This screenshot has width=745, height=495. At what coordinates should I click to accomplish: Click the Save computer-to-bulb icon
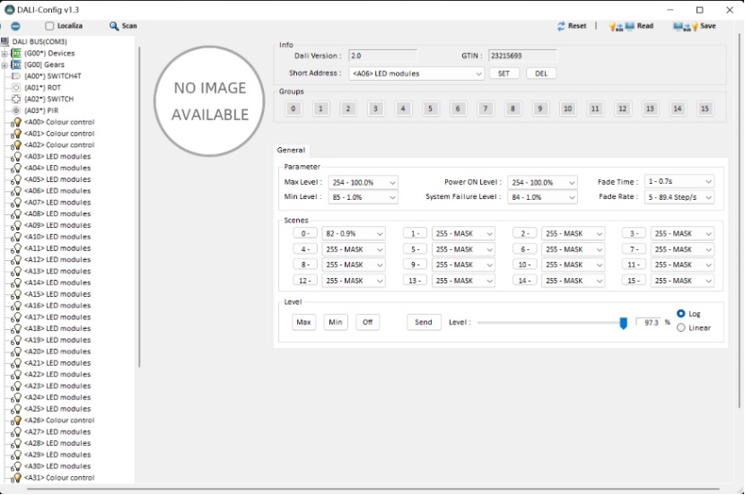[x=686, y=27]
